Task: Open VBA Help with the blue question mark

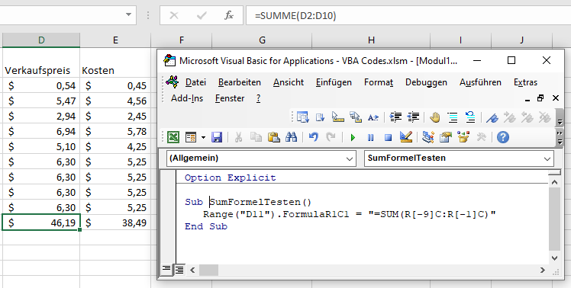Action: coord(503,137)
